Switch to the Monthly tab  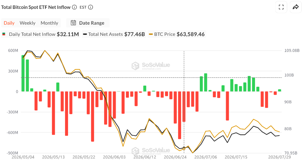click(x=49, y=23)
